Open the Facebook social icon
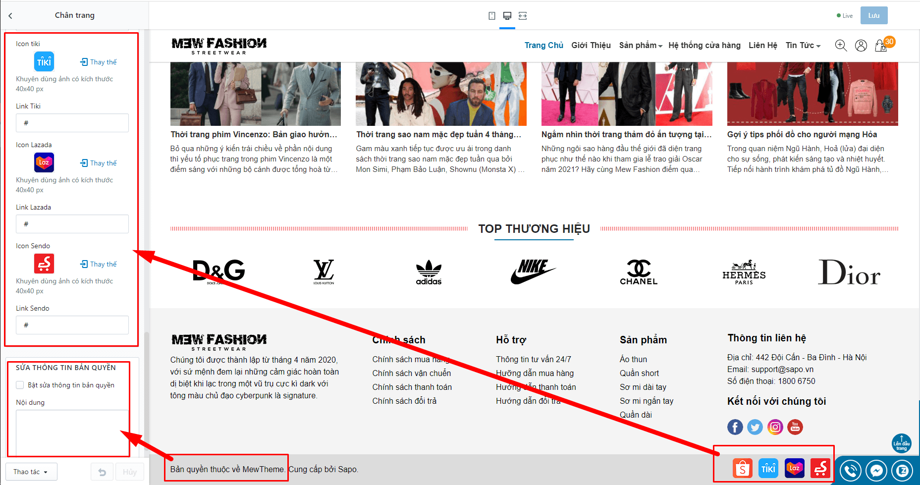Viewport: 920px width, 485px height. coord(735,427)
